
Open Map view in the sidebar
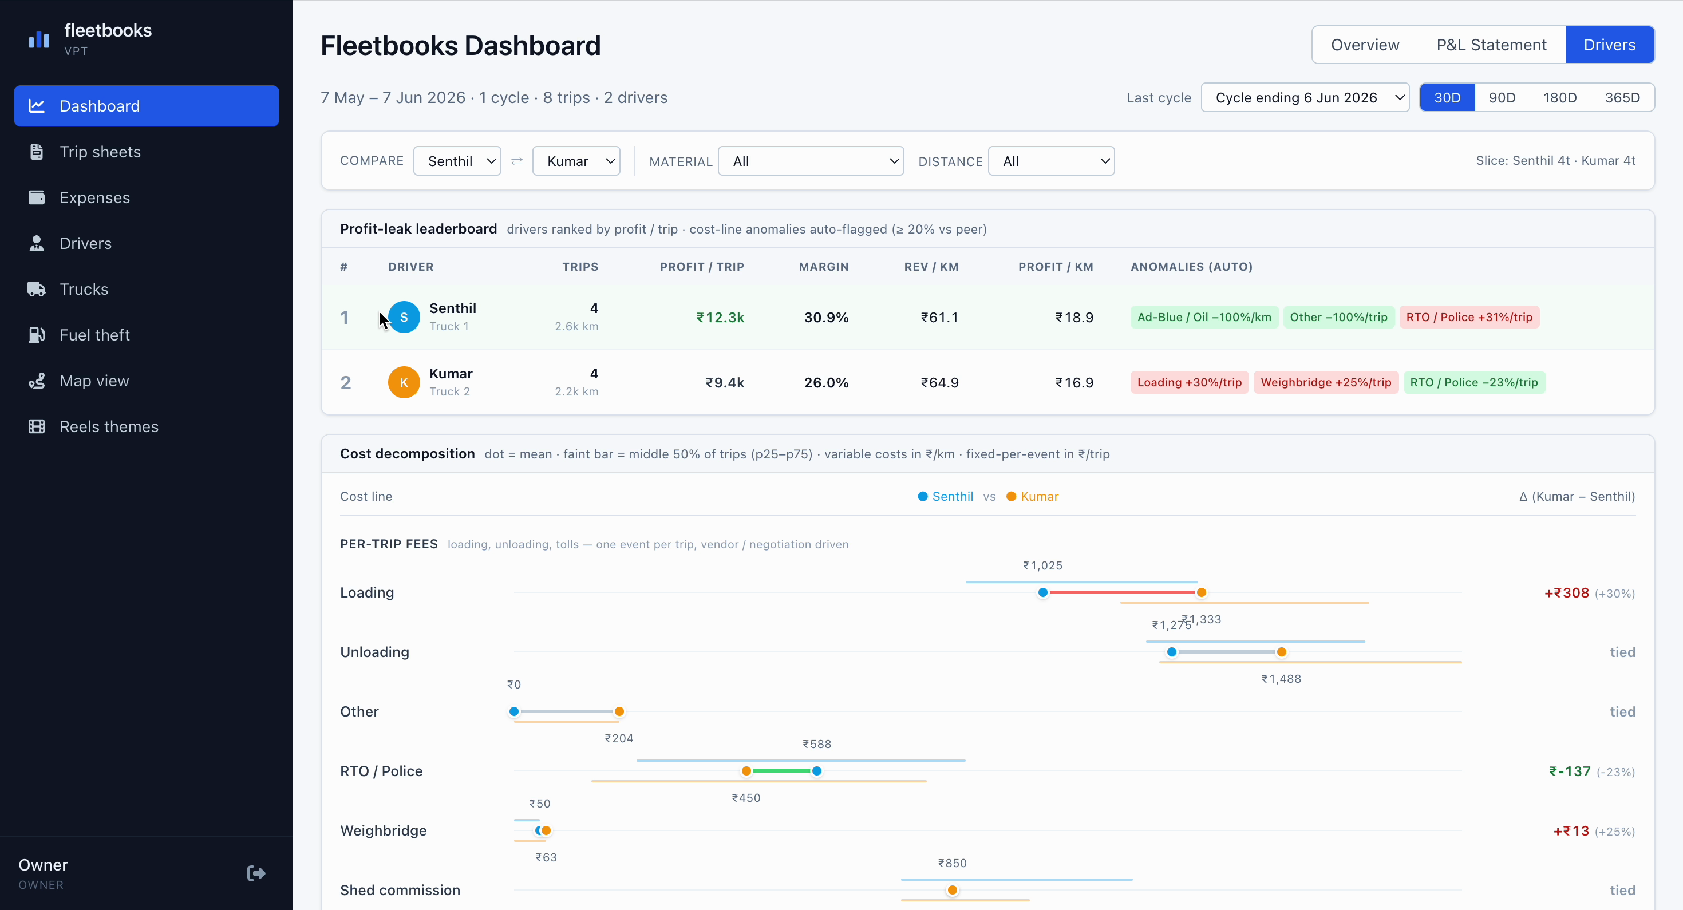coord(147,380)
